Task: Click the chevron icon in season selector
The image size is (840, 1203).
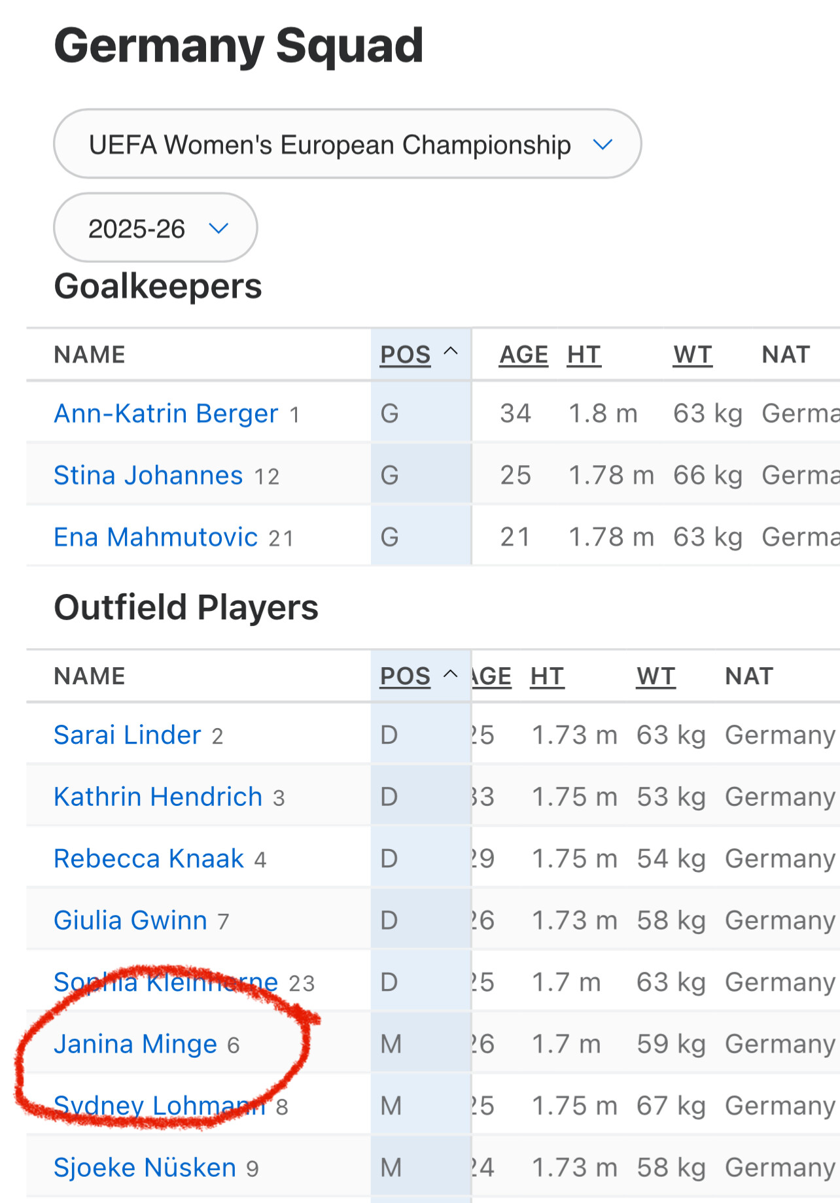Action: [x=219, y=228]
